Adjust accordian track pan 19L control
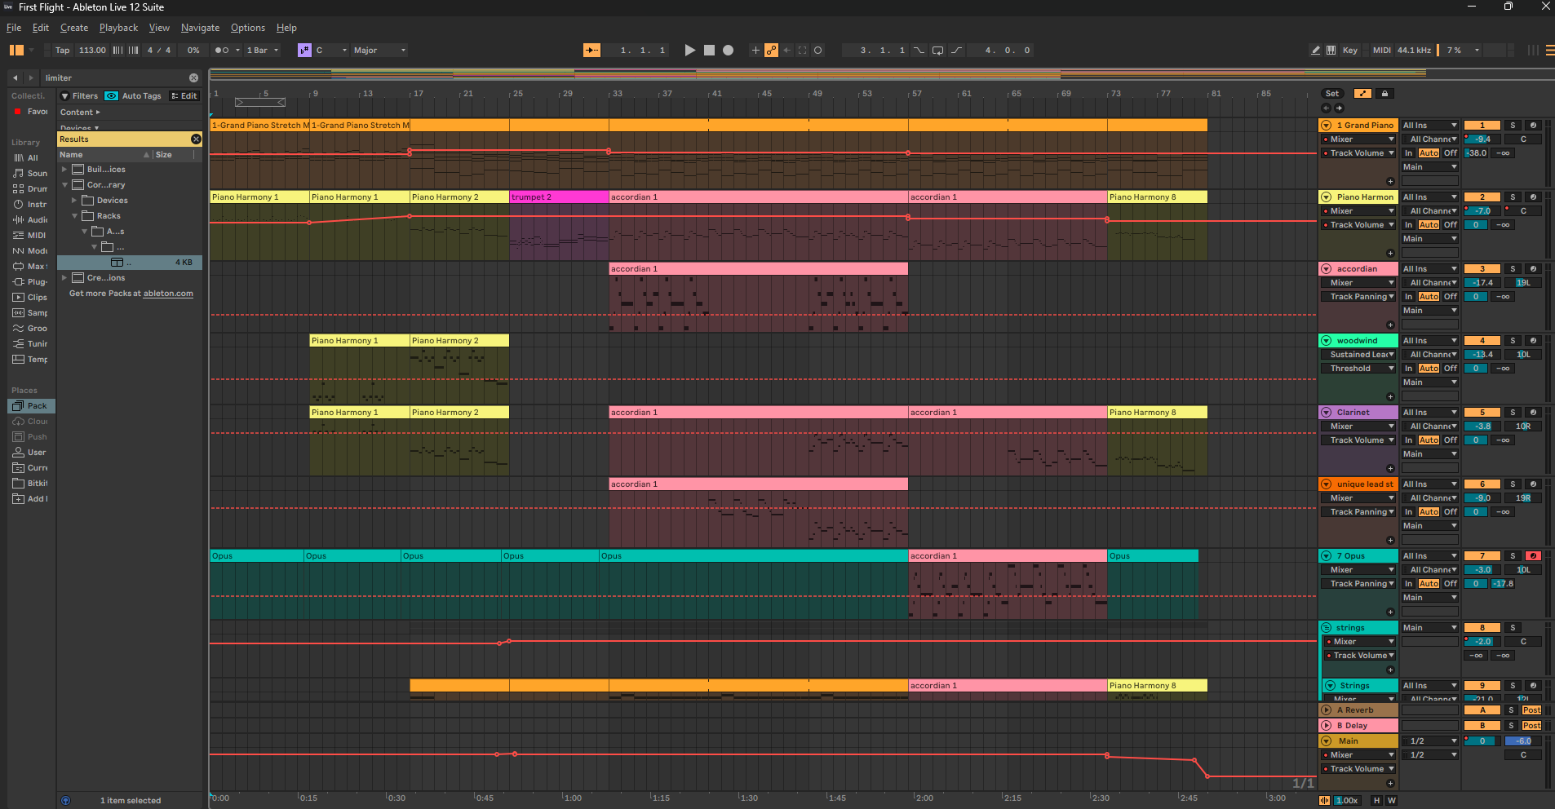Image resolution: width=1555 pixels, height=809 pixels. (1523, 283)
